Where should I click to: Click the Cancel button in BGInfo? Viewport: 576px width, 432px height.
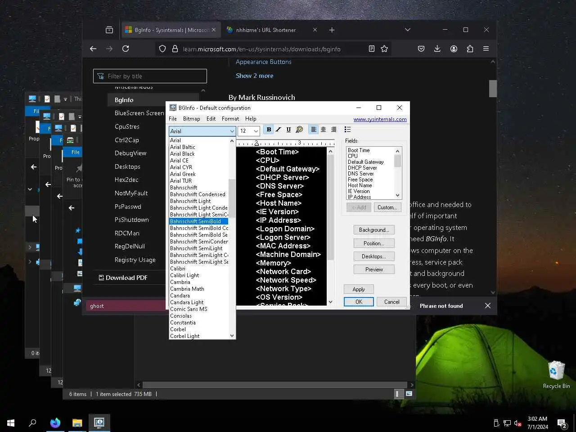coord(391,302)
